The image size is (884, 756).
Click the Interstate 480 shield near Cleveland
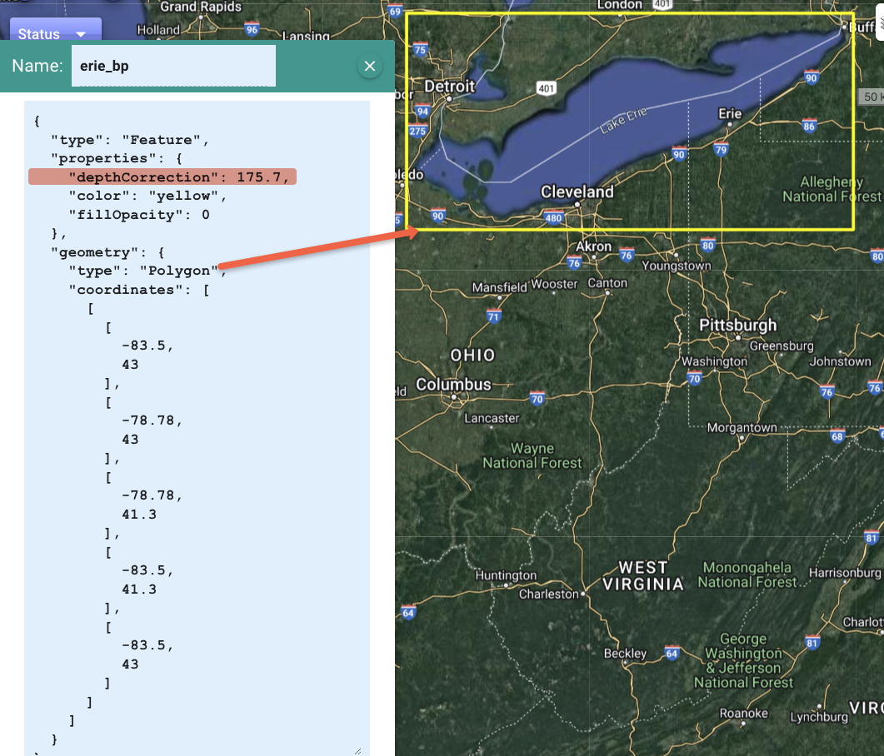coord(552,219)
